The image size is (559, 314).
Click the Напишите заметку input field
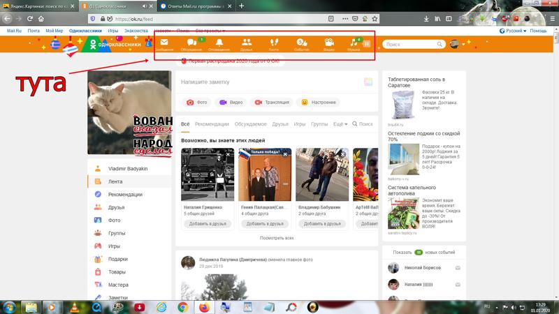click(266, 82)
